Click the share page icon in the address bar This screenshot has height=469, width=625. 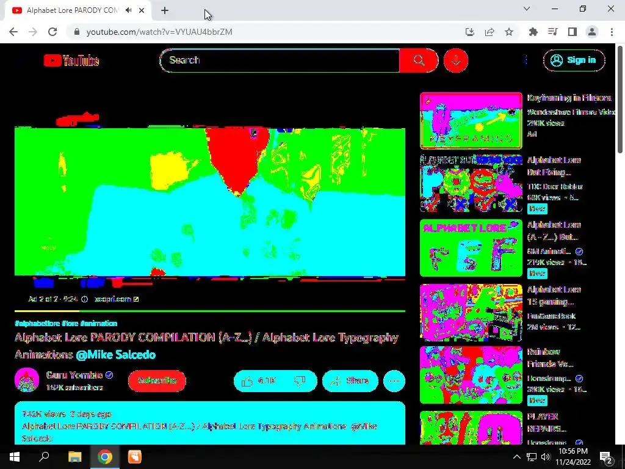point(490,32)
